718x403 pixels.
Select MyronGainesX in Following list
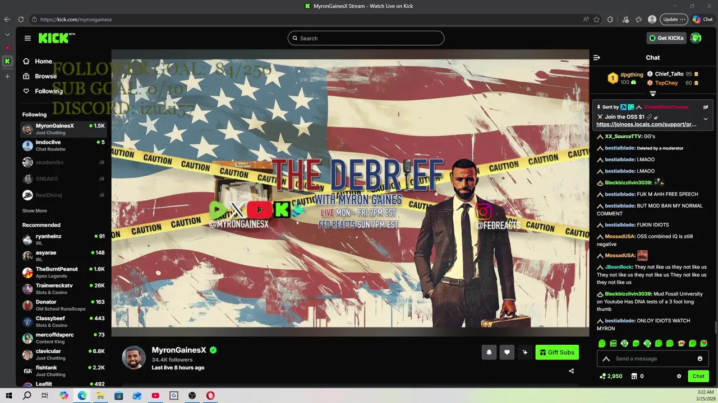pos(63,129)
